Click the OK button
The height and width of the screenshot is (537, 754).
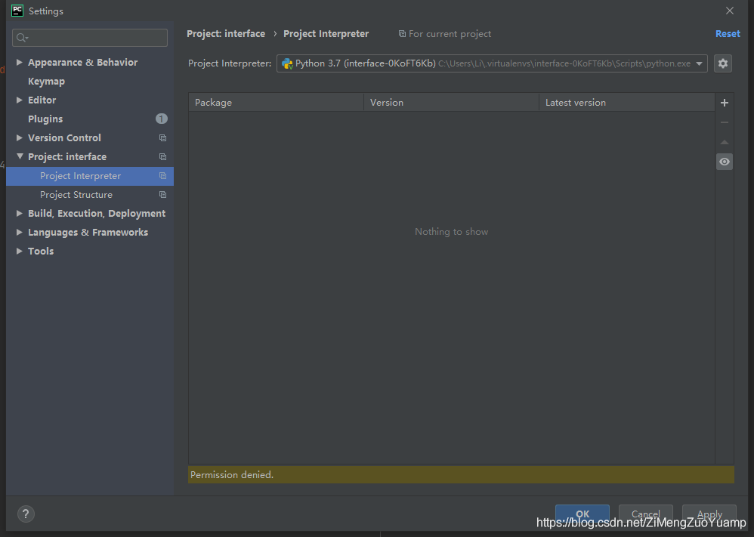tap(582, 514)
